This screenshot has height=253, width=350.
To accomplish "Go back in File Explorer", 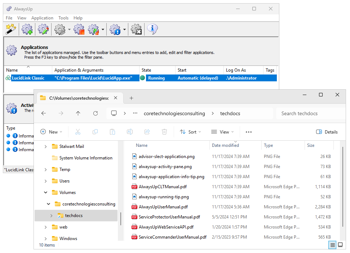I will point(44,113).
